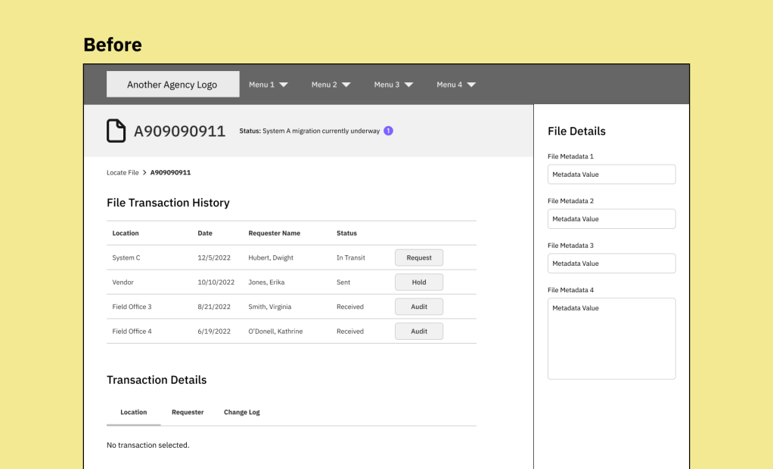Switch to the Change Log tab

tap(242, 412)
